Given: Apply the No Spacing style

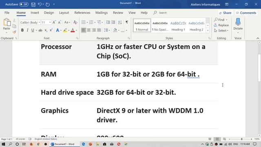Looking at the screenshot, I should [x=160, y=26].
